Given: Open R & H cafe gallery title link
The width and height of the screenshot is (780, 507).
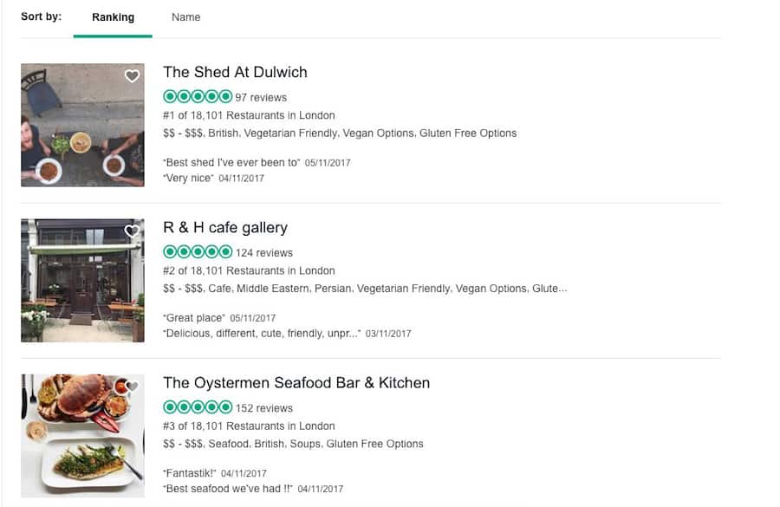Looking at the screenshot, I should pyautogui.click(x=225, y=227).
